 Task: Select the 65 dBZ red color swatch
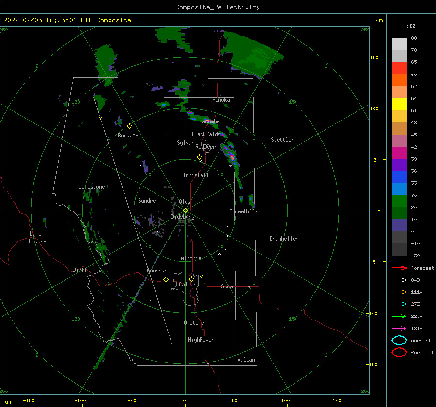[x=399, y=68]
